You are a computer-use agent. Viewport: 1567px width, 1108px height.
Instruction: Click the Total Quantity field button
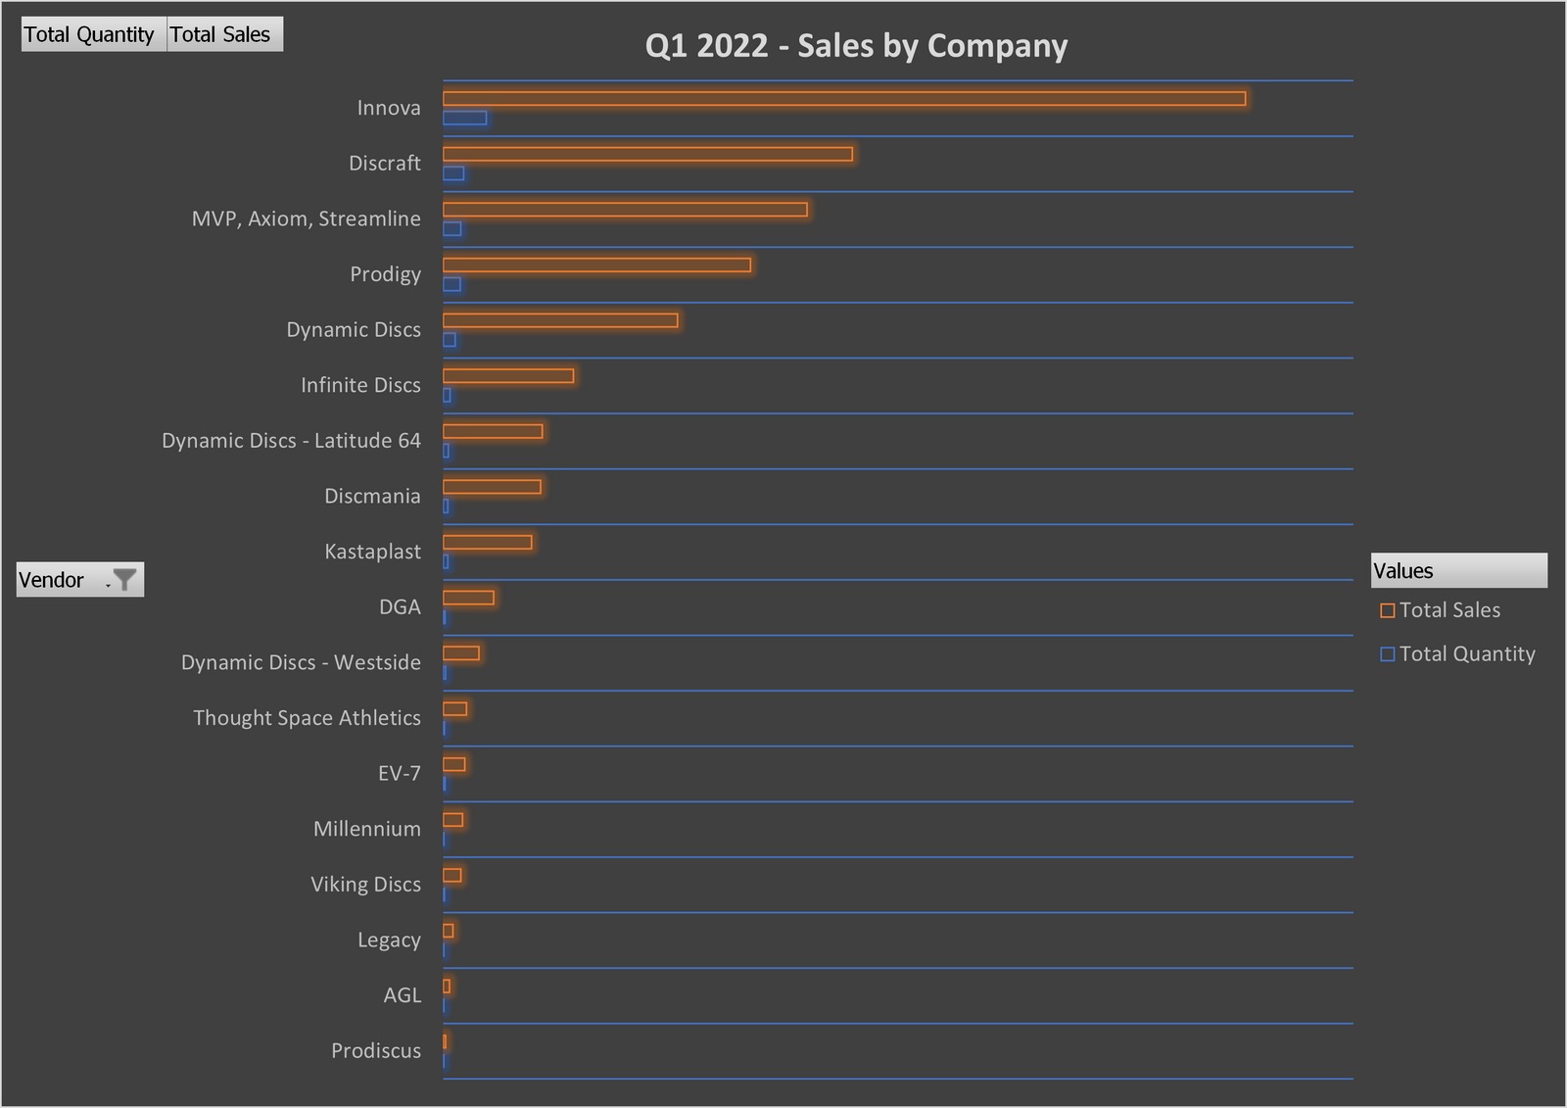click(92, 33)
